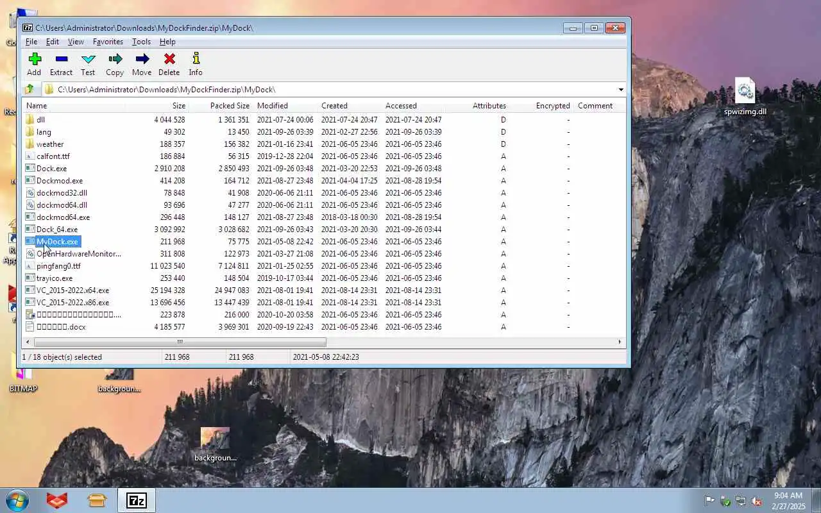Click the orange pinned taskbar app icon

[57, 500]
